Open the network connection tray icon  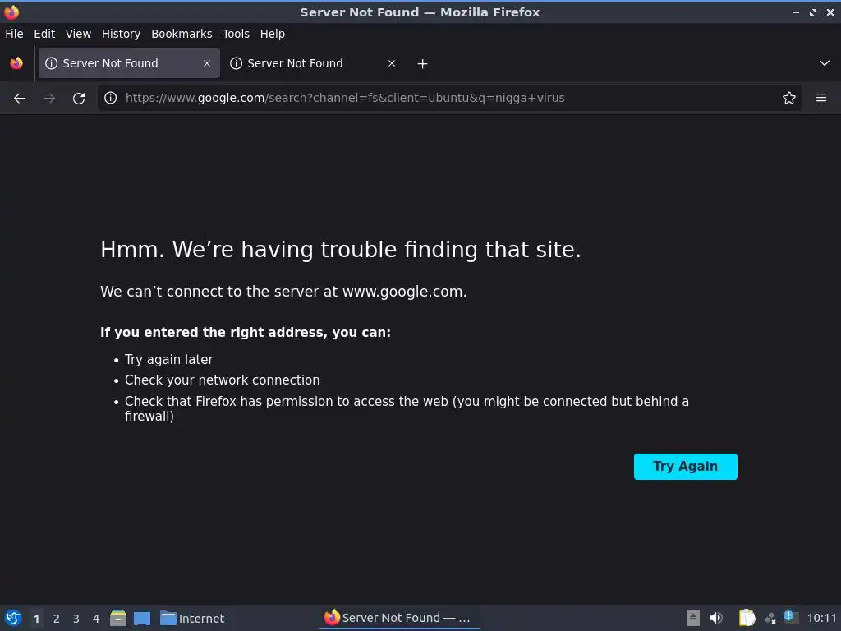770,618
